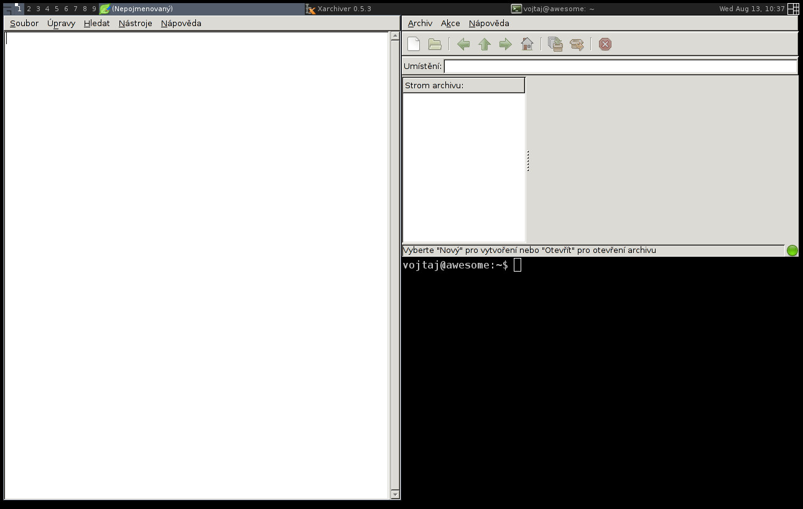Screen dimensions: 803x509
Task: Open the Nástroje menu
Action: (135, 24)
